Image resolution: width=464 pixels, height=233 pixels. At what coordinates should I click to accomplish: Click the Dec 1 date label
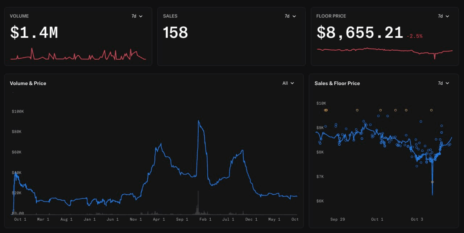pyautogui.click(x=251, y=219)
